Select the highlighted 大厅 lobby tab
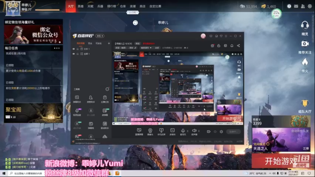The height and width of the screenshot is (177, 315). coord(70,6)
